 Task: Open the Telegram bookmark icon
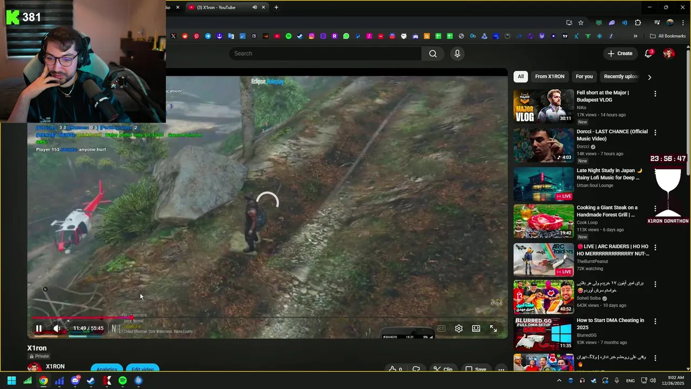point(208,36)
